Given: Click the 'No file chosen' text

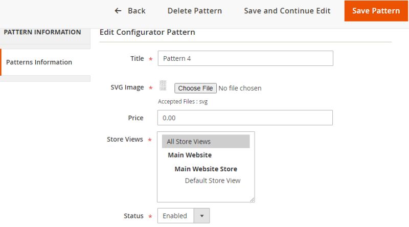Looking at the screenshot, I should 240,88.
